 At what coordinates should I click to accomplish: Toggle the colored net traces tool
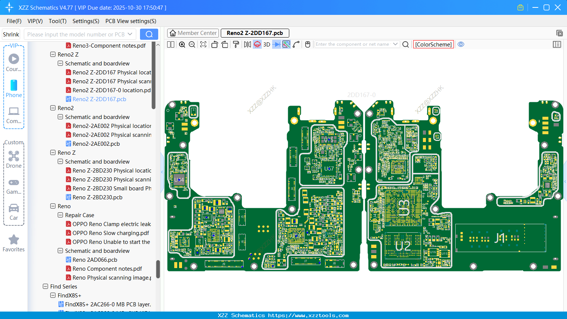point(286,44)
